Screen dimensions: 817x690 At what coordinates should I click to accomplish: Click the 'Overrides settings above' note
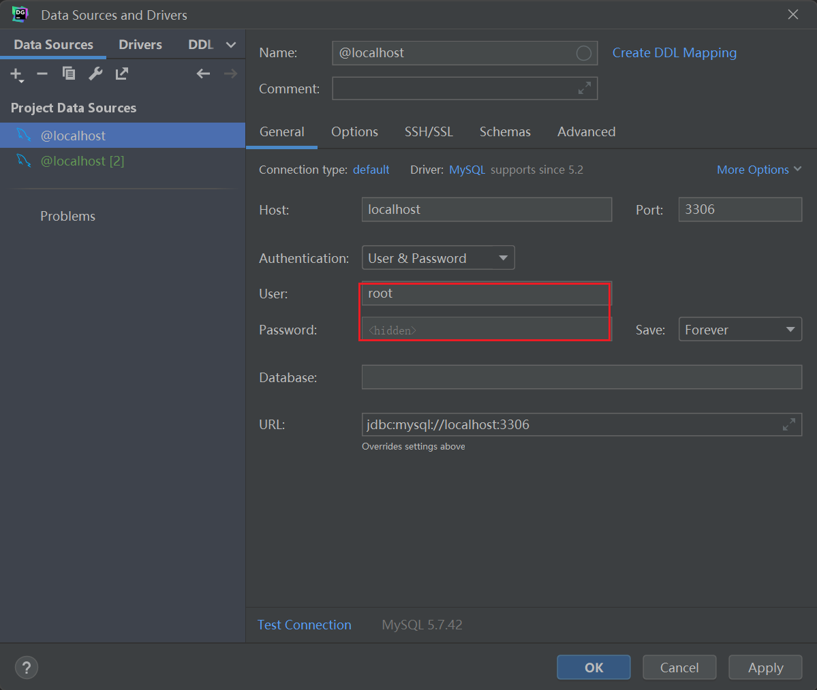click(413, 446)
